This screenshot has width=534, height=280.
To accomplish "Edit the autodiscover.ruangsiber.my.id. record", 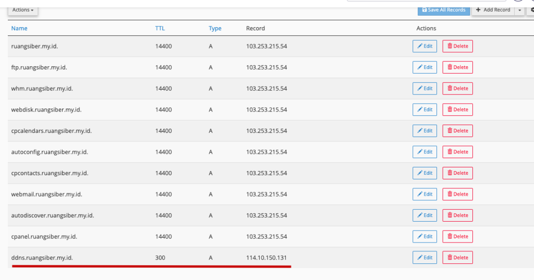I will point(425,215).
